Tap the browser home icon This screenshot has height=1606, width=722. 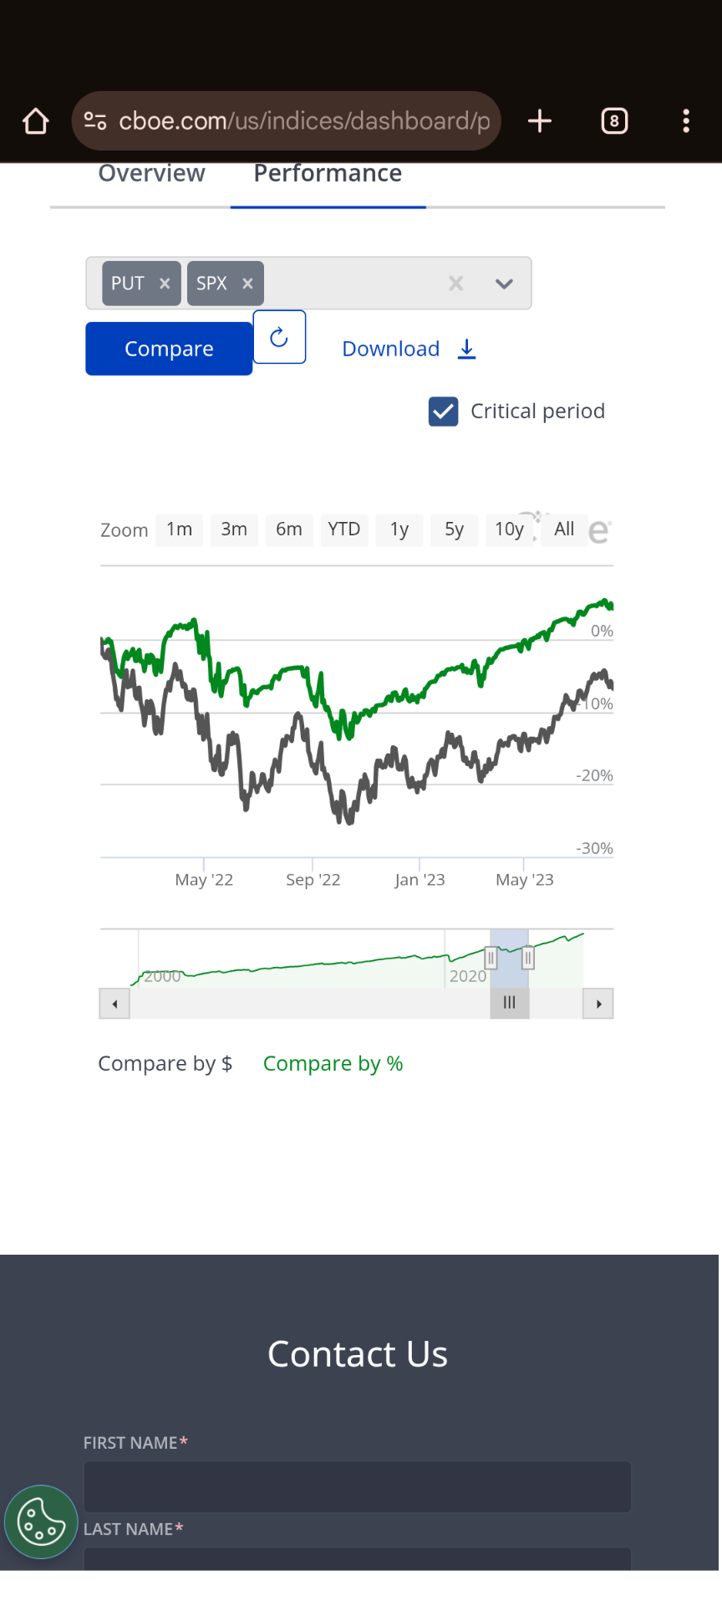[36, 121]
